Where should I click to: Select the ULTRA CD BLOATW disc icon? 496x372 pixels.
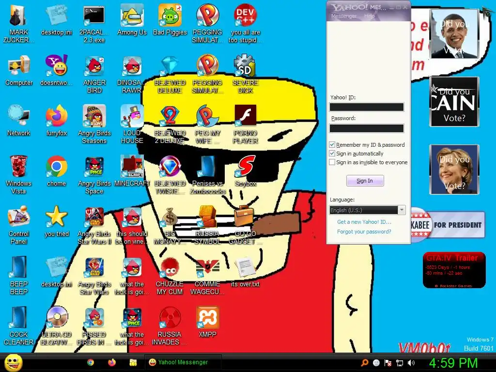point(56,325)
